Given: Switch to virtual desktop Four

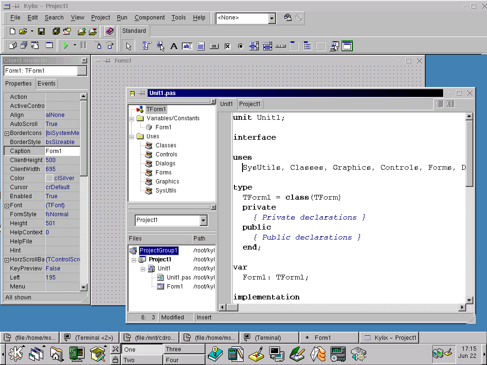Looking at the screenshot, I should [184, 360].
